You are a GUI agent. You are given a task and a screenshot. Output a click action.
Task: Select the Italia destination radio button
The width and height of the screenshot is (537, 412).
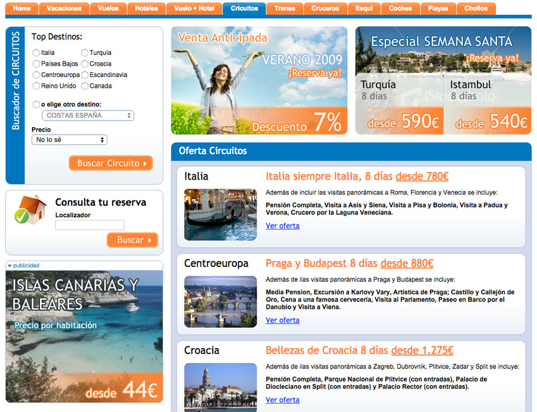[36, 53]
